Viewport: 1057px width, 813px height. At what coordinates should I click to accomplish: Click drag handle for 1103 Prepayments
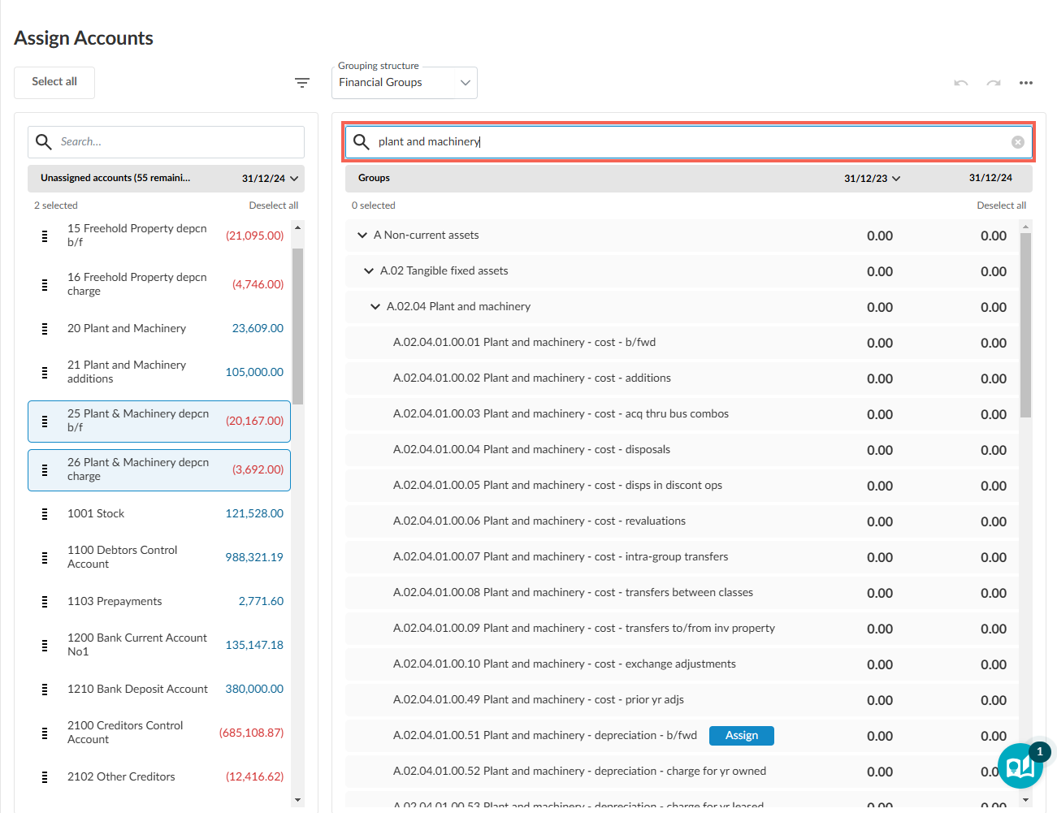45,601
